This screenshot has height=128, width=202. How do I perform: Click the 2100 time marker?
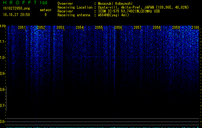pyautogui.click(x=195, y=28)
